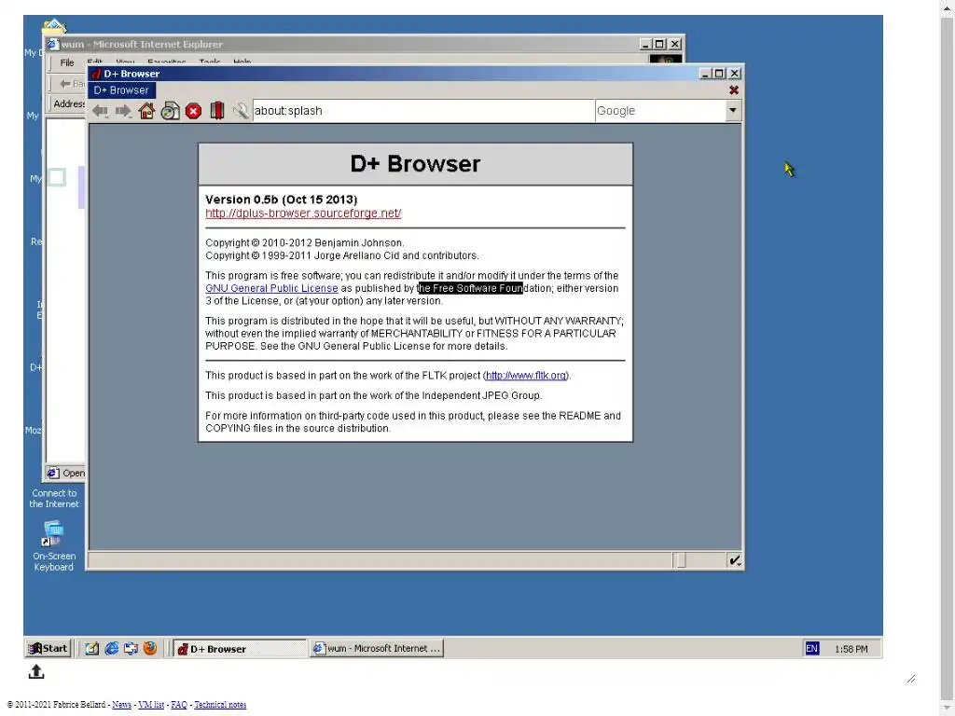Click the Open status text in Internet Explorer
Screen dimensions: 955x716
pos(74,473)
